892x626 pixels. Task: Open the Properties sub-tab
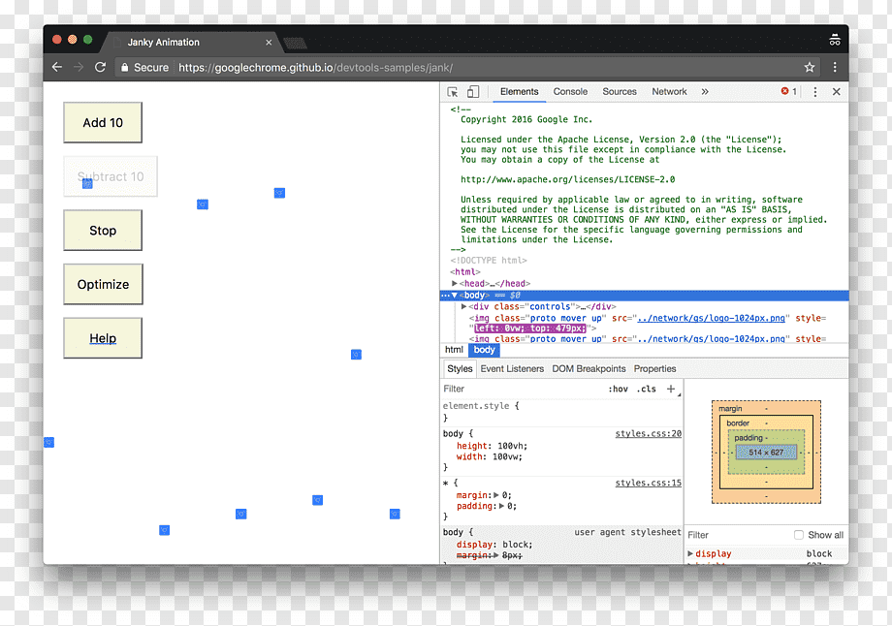[x=654, y=368]
